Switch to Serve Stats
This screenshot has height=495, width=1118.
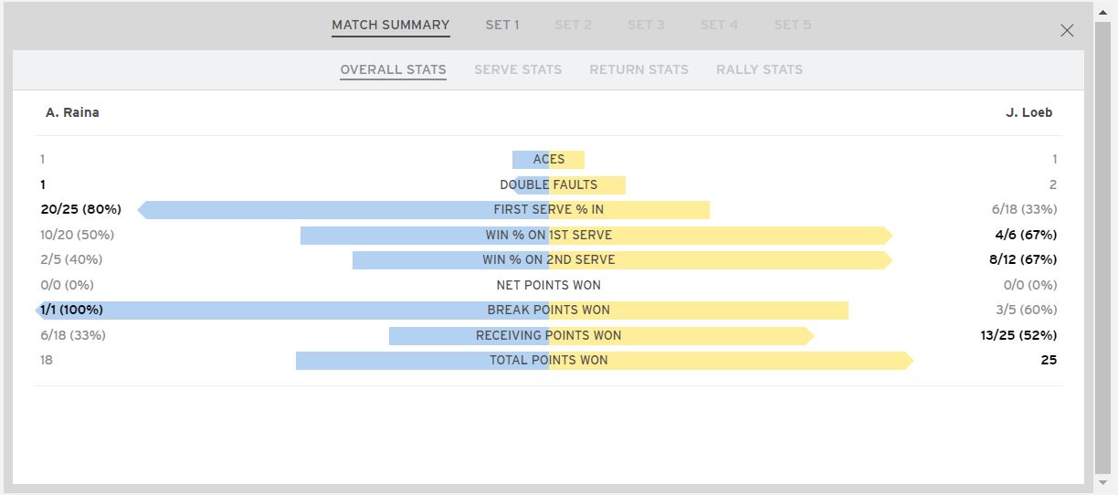(518, 69)
